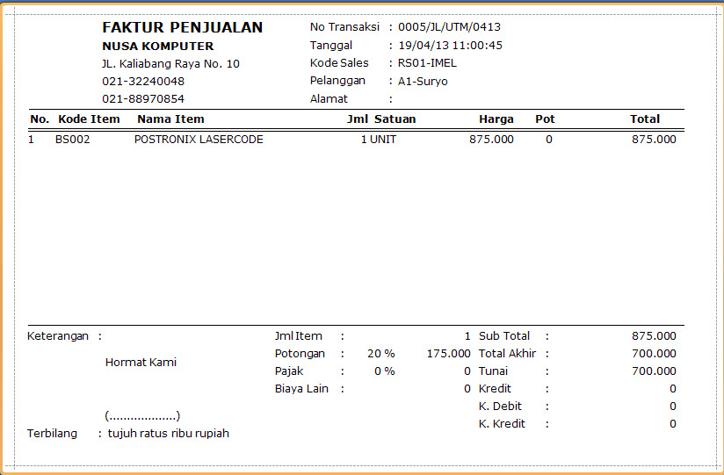Click the 175.000 discount amount

click(448, 354)
